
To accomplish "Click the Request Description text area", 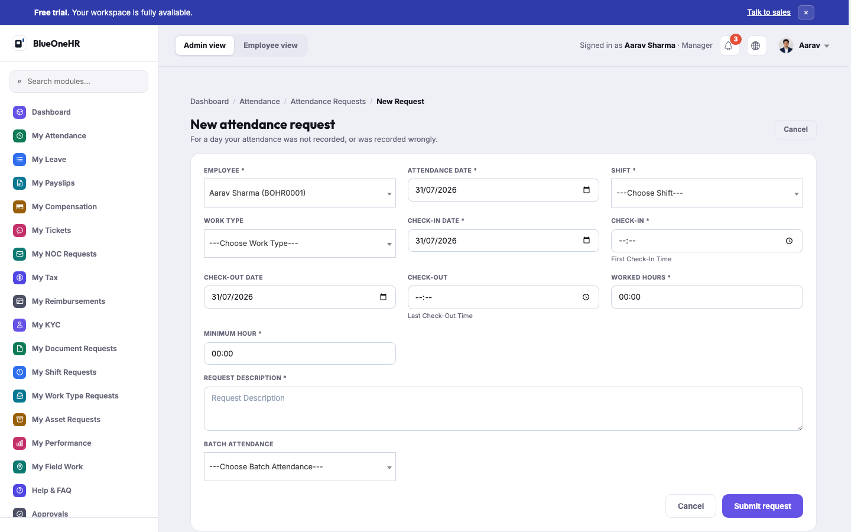I will point(504,409).
